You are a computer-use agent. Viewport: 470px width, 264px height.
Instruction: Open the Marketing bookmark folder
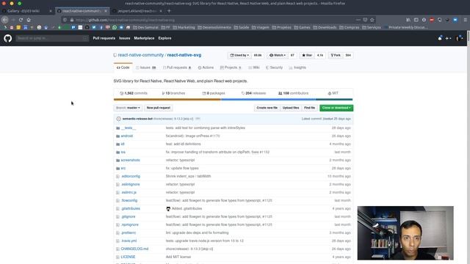(184, 27)
